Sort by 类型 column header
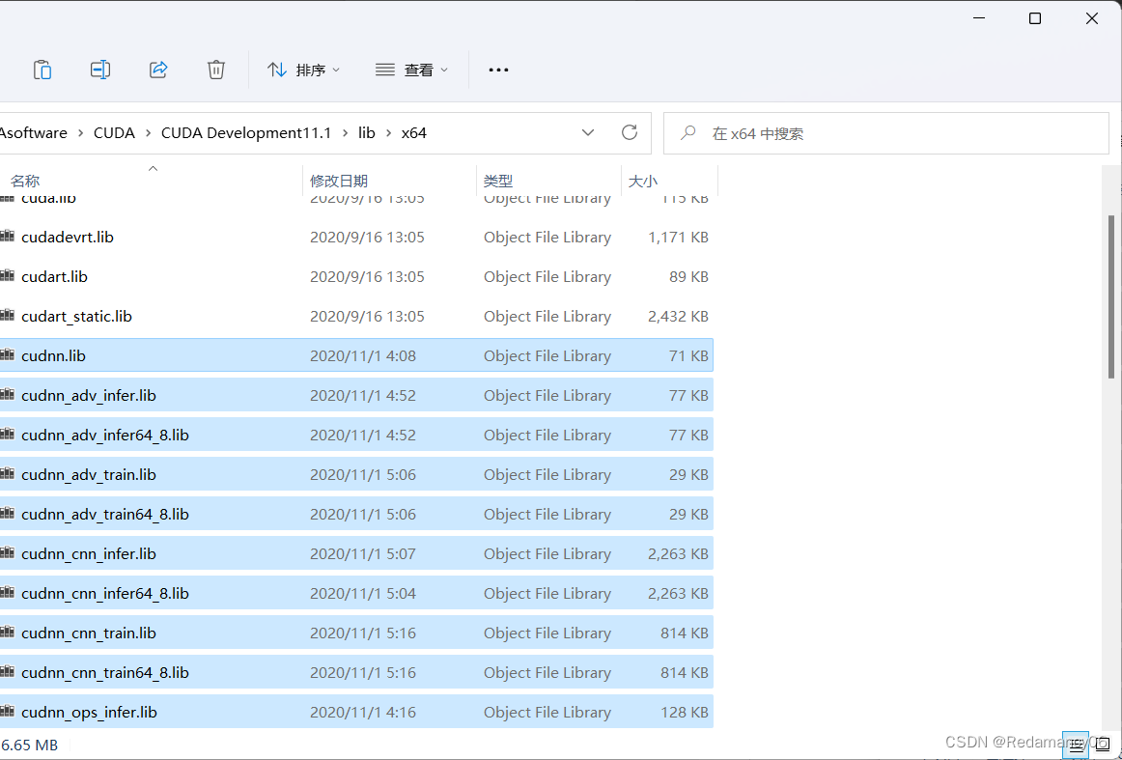 click(x=498, y=181)
